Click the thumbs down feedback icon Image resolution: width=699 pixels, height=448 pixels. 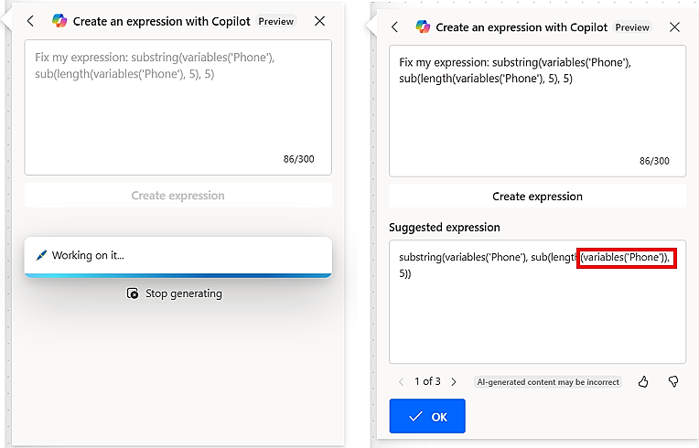point(672,381)
